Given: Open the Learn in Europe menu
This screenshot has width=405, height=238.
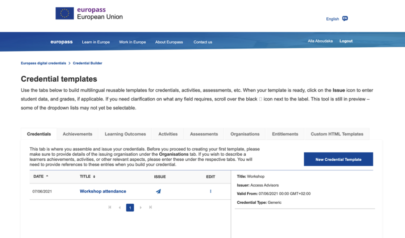Looking at the screenshot, I should click(96, 42).
